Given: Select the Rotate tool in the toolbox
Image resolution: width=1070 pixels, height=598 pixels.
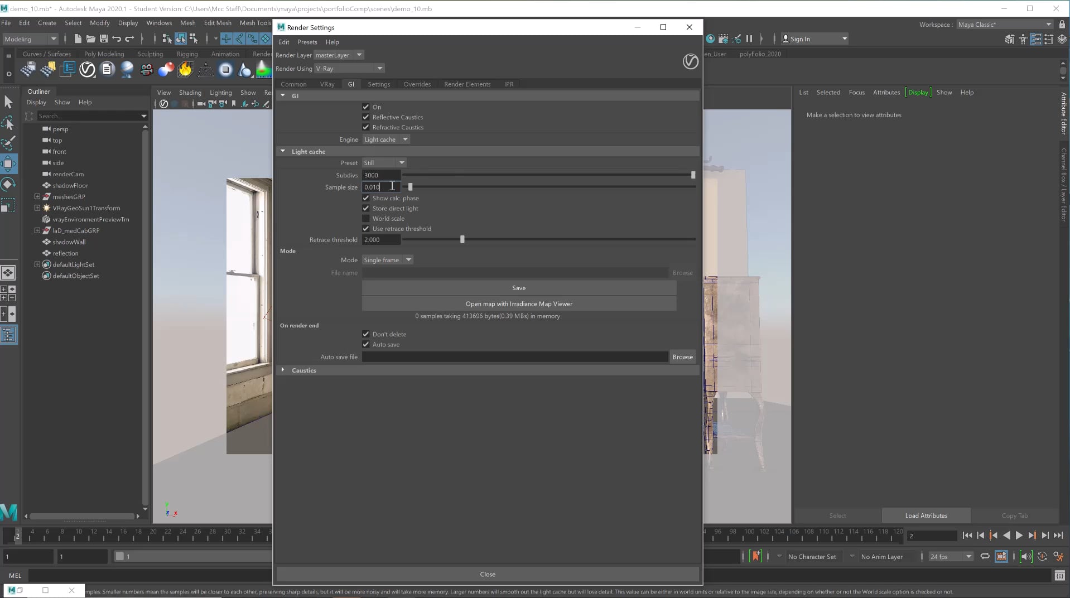Looking at the screenshot, I should [8, 184].
